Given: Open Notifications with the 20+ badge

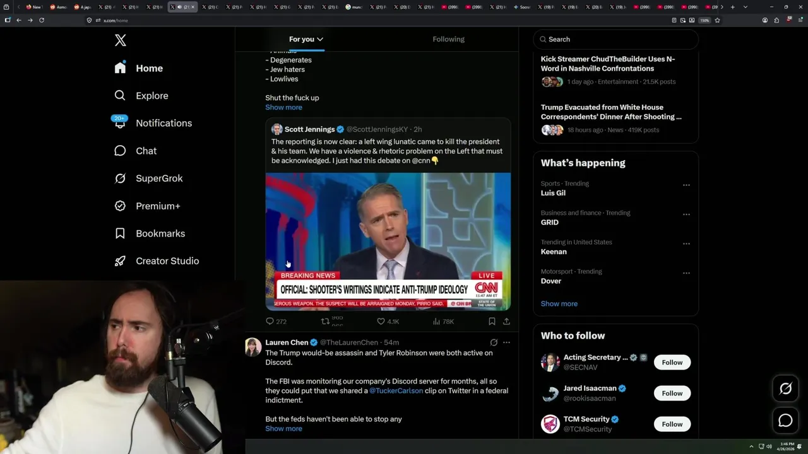Looking at the screenshot, I should (x=153, y=123).
